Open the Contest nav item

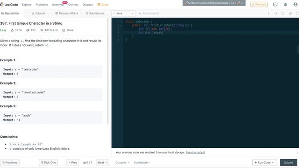(x=73, y=5)
